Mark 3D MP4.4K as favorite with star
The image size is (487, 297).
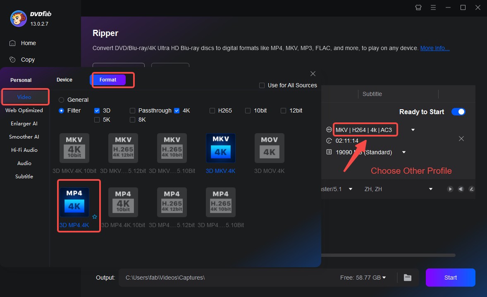(95, 216)
